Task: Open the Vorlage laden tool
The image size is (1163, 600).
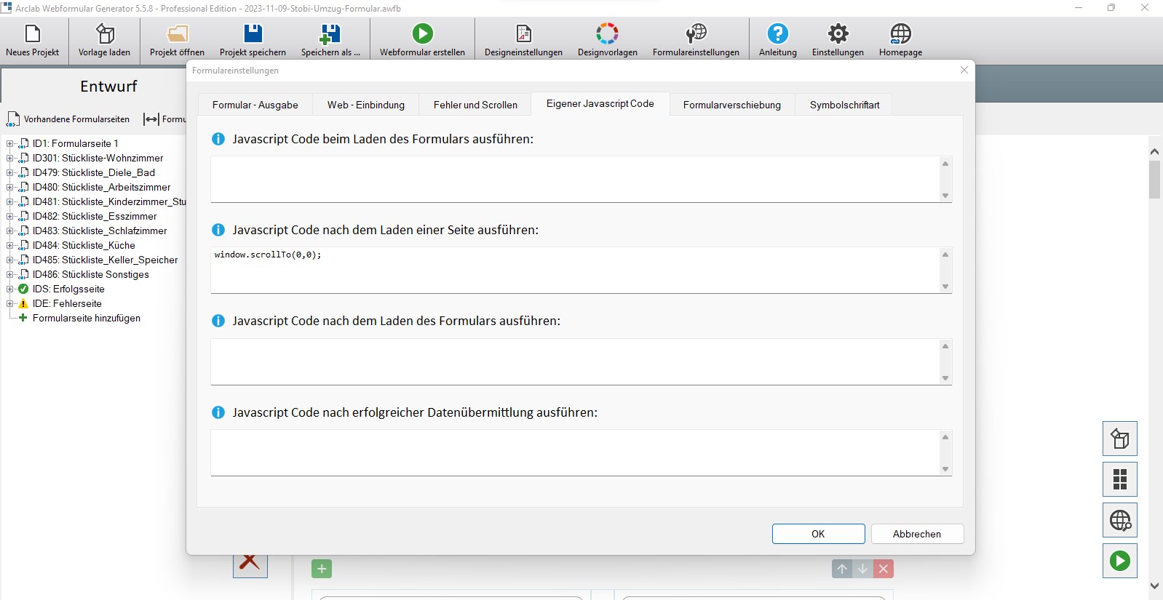Action: pyautogui.click(x=104, y=34)
